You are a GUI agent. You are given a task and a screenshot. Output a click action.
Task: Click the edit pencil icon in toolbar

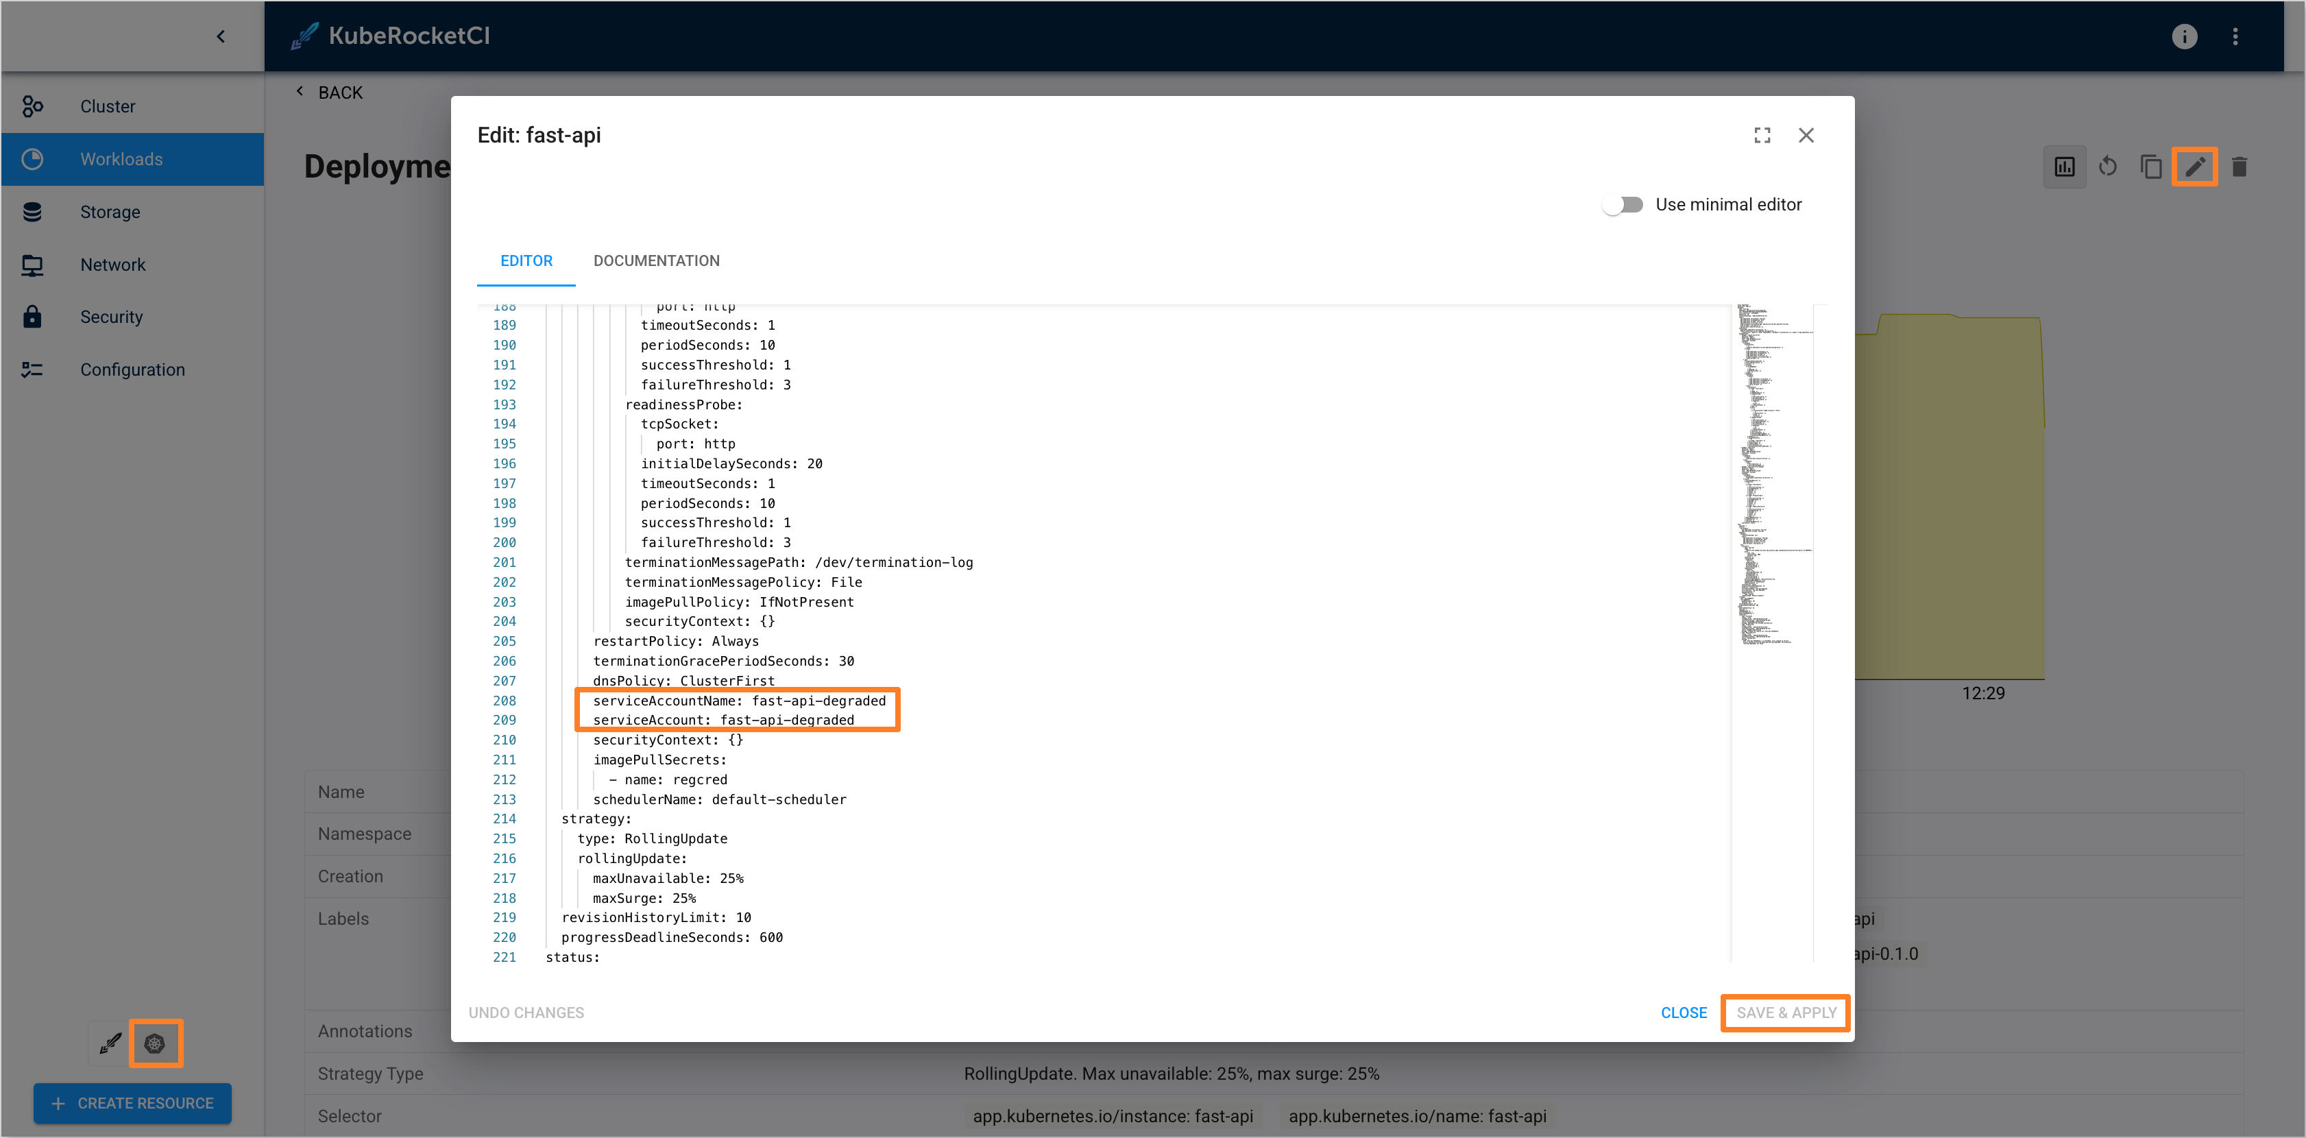coord(2194,167)
